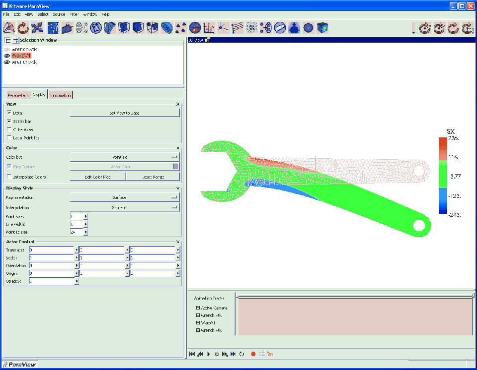
Task: Open the Source menu
Action: (59, 14)
